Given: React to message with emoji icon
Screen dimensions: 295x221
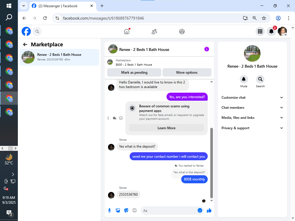Looking at the screenshot, I should click(121, 118).
